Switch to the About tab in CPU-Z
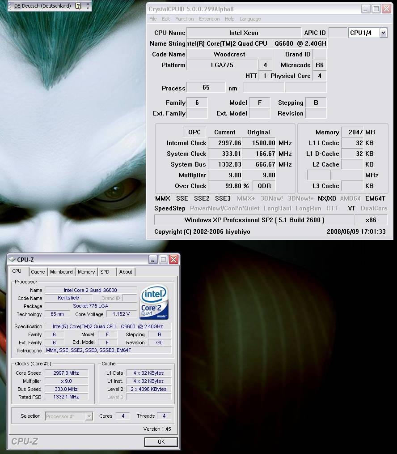397x454 pixels. coord(126,272)
